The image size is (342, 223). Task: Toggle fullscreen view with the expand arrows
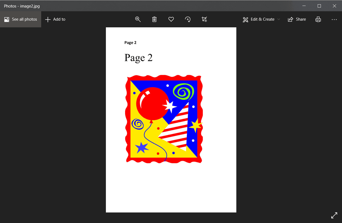334,215
